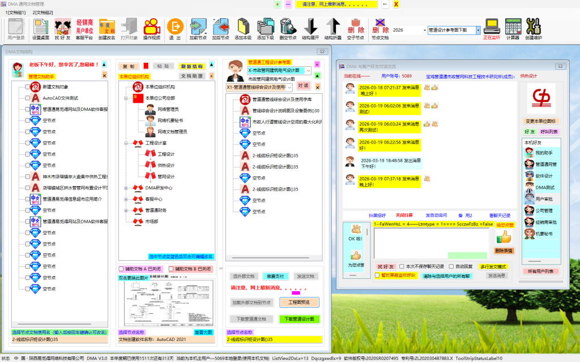
Task: Toggle 辅助文档 A 已关闭 checkbox
Action: click(x=121, y=269)
